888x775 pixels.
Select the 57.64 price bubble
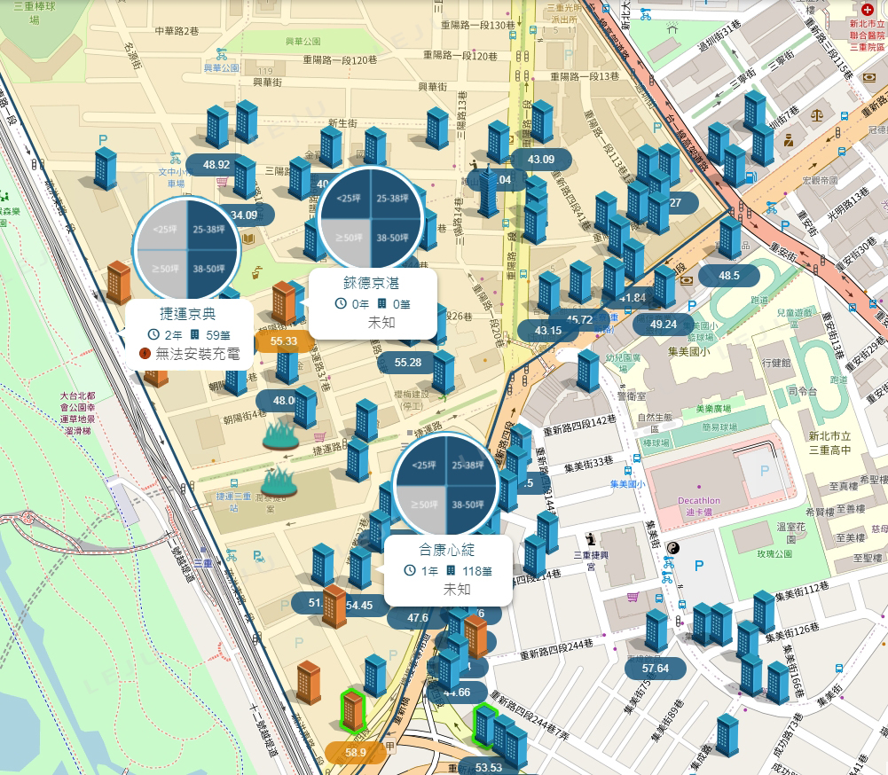[656, 669]
